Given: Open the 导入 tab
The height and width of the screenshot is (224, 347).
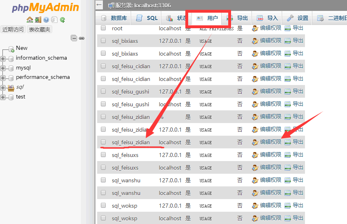Looking at the screenshot, I should click(x=267, y=18).
